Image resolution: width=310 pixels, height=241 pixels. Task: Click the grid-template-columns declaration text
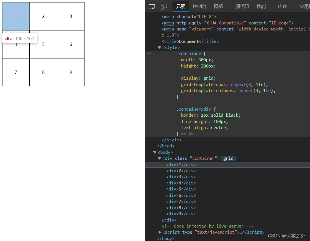coord(228,91)
